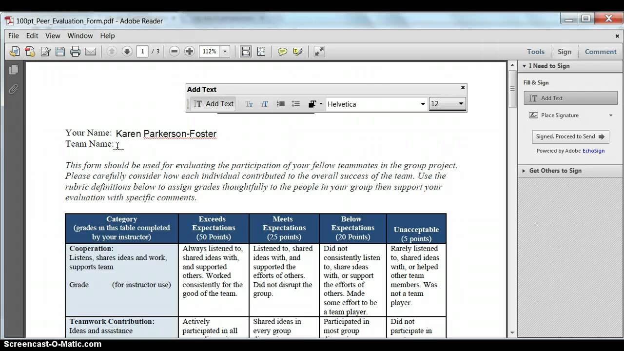
Task: Open the zoom level dropdown arrow
Action: (225, 51)
